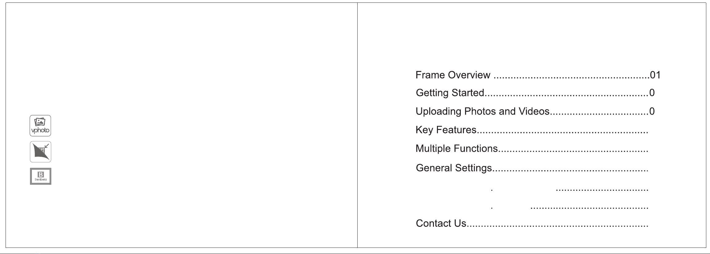Click dotted line of blank entry directly above Contact Us
Viewport: 710px width, 254px height.
point(589,208)
